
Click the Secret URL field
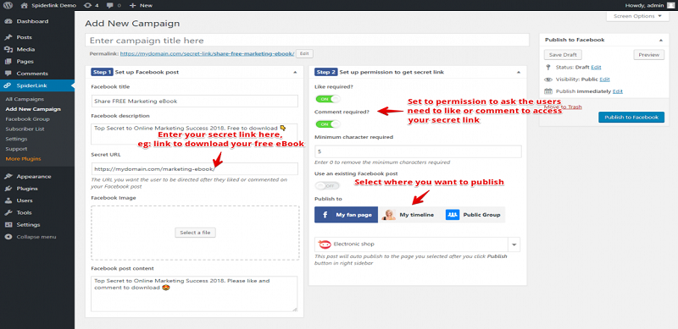coord(195,168)
